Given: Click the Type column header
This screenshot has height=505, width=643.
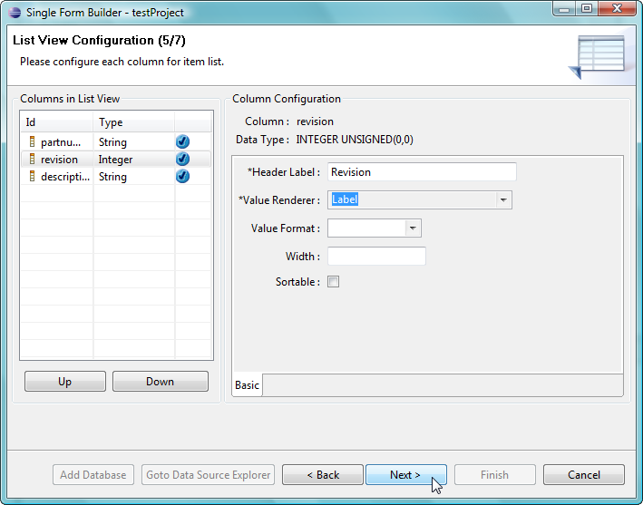Looking at the screenshot, I should click(111, 122).
